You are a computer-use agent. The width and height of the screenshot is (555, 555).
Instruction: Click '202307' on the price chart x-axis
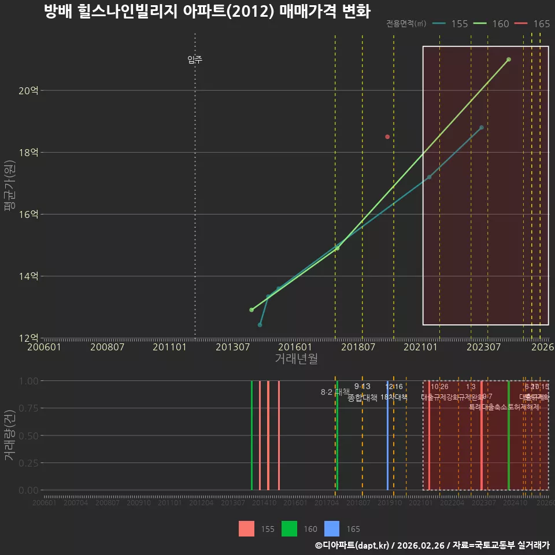pos(483,347)
